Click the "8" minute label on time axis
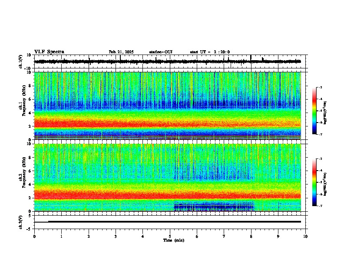The width and height of the screenshot is (344, 265). [251, 236]
